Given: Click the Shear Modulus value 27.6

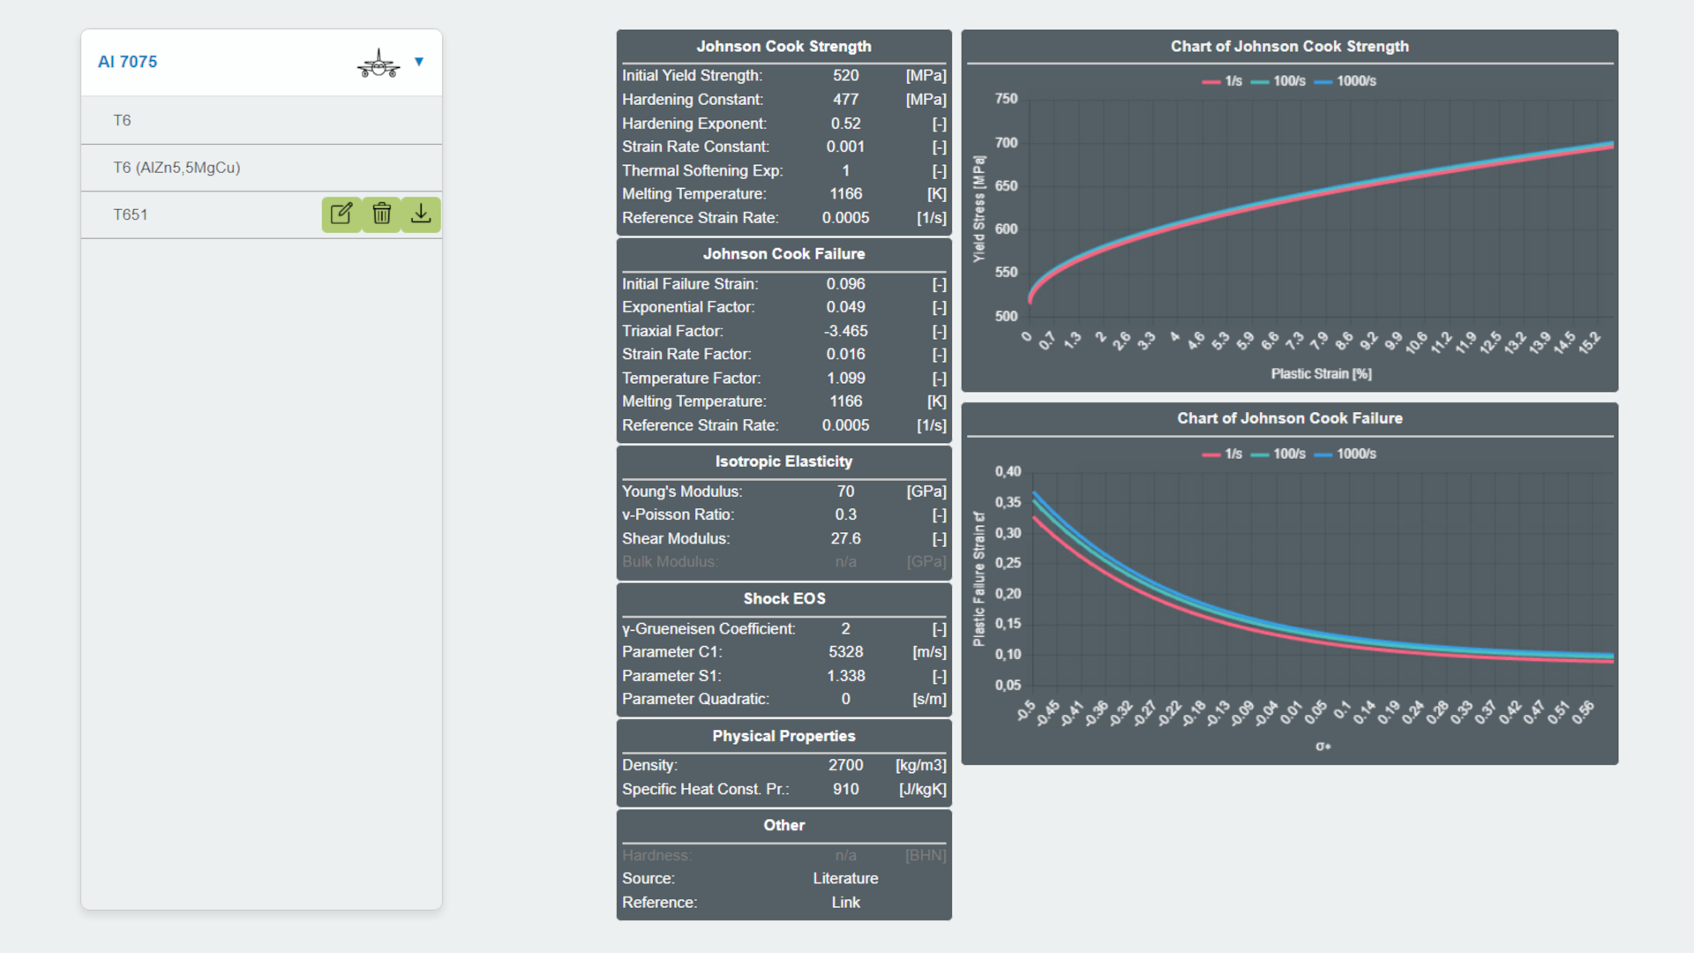Looking at the screenshot, I should (845, 538).
